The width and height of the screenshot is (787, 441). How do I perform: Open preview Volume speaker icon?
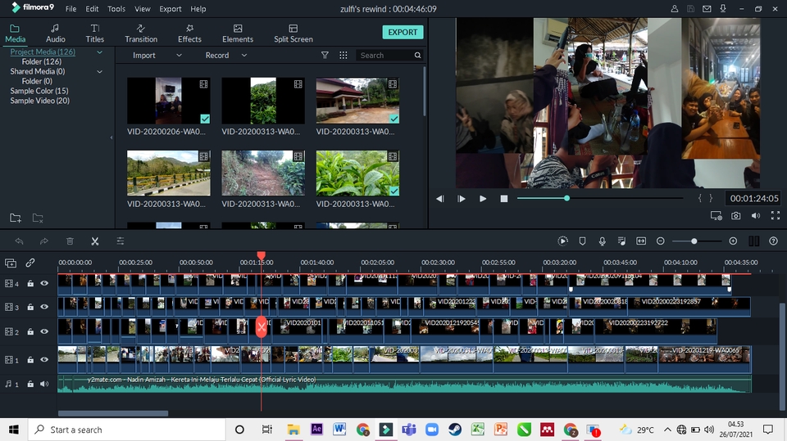pos(755,215)
